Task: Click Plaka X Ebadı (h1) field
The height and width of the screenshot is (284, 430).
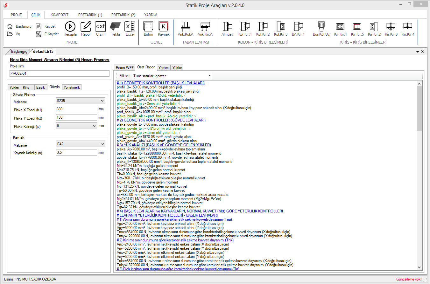Action: [76, 109]
